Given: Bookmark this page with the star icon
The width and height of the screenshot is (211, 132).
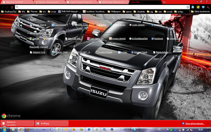Looking at the screenshot, I should click(188, 7).
